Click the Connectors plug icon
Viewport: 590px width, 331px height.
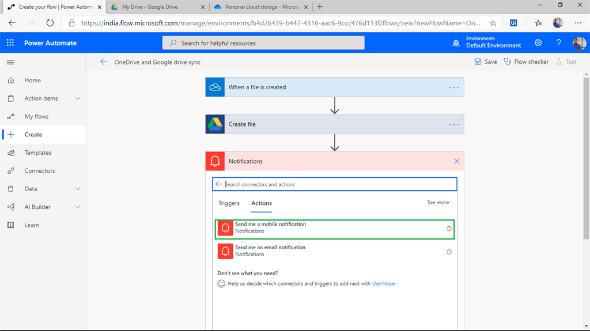click(x=11, y=171)
